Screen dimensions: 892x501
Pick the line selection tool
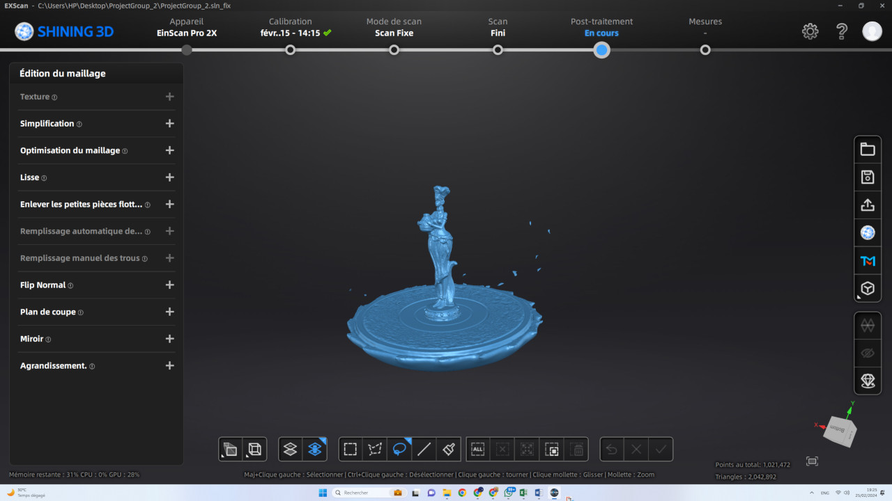[x=424, y=450]
